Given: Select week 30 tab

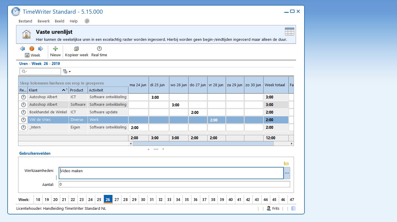Looking at the screenshot, I should (x=143, y=200).
